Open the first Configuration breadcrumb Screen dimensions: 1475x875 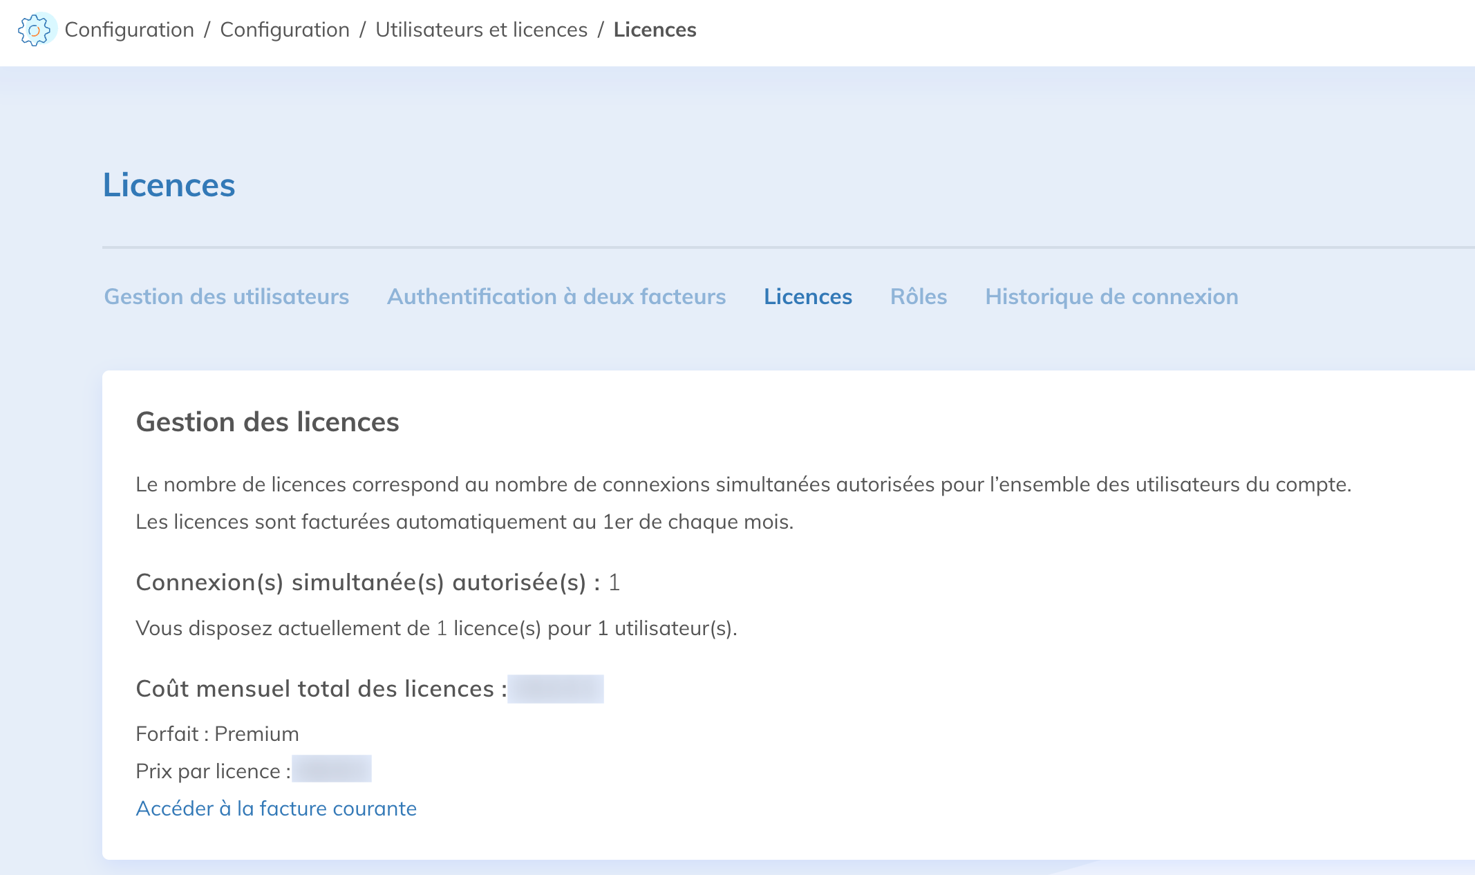pos(129,30)
